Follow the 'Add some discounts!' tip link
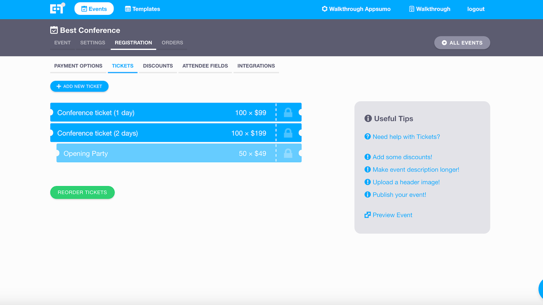The width and height of the screenshot is (543, 305). coord(402,157)
